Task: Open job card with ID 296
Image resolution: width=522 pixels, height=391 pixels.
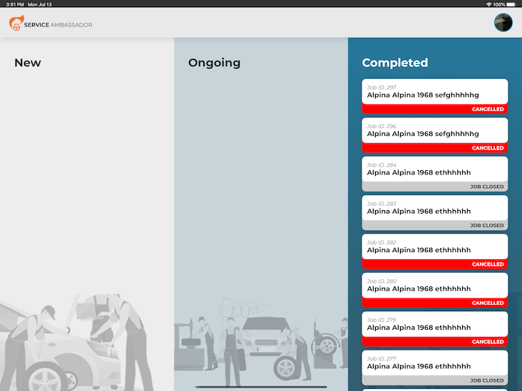Action: click(x=435, y=135)
